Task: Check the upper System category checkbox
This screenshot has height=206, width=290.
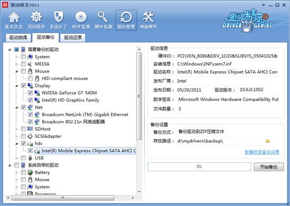Action: tap(23, 57)
